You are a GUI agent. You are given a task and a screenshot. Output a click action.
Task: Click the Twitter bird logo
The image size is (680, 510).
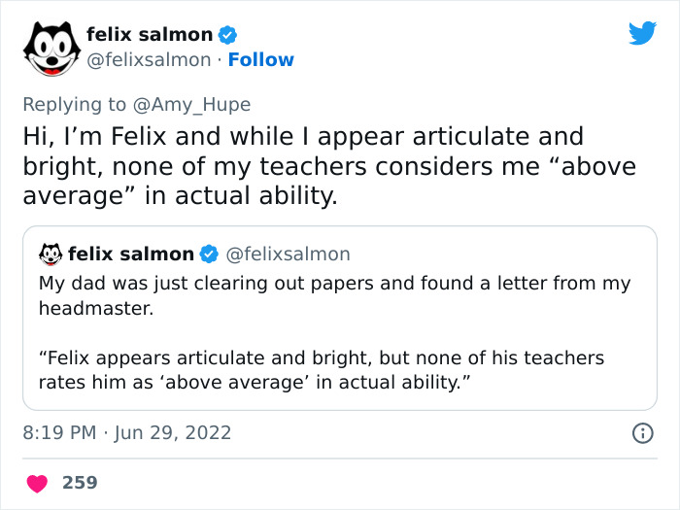point(642,33)
